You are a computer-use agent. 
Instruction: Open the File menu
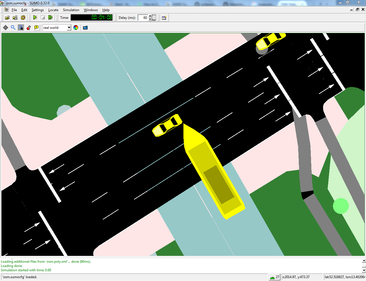[x=14, y=10]
